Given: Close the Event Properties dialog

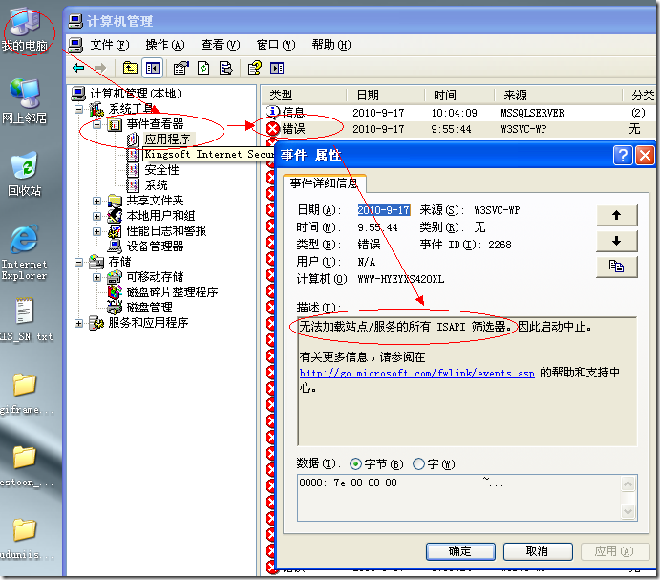Looking at the screenshot, I should (x=645, y=156).
